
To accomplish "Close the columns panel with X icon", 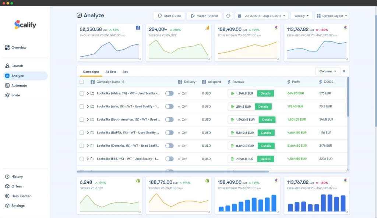I will pyautogui.click(x=344, y=71).
